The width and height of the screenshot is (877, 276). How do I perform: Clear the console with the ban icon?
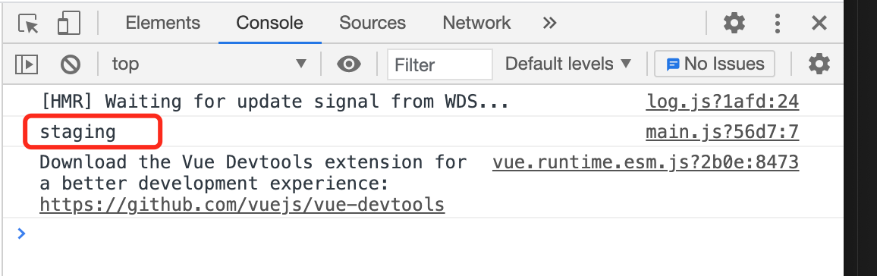point(71,64)
